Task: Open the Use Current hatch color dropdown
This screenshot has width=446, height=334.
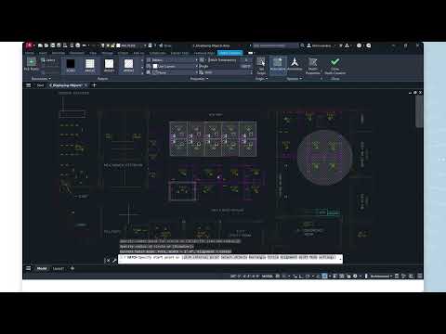Action: [172, 66]
